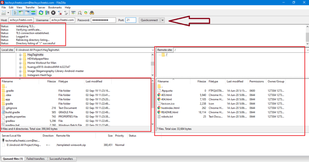Image resolution: width=309 pixels, height=162 pixels.
Task: Click the Username input field
Action: click(x=62, y=20)
